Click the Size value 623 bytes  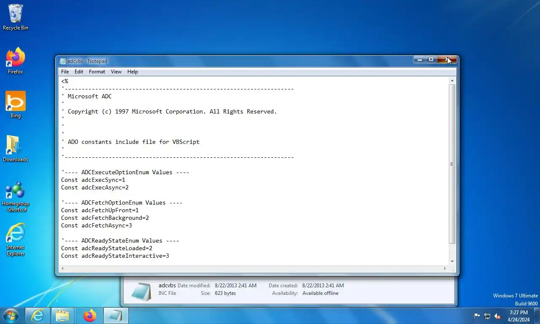(225, 293)
